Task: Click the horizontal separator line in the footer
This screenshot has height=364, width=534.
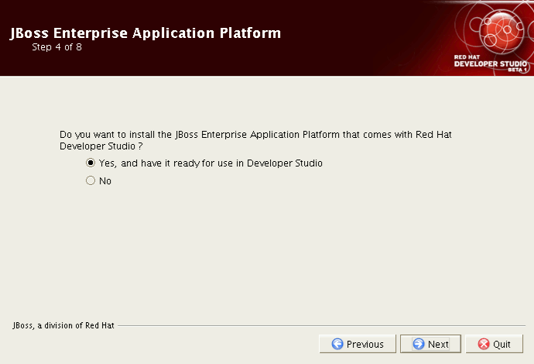Action: (x=321, y=326)
